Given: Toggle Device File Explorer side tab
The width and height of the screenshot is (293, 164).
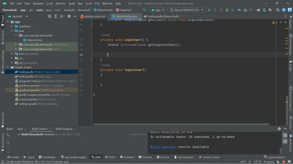Looking at the screenshot, I should pyautogui.click(x=291, y=98).
